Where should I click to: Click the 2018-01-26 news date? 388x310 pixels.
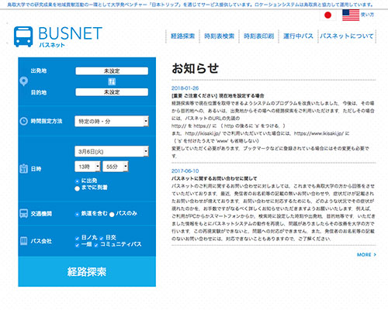click(x=185, y=88)
